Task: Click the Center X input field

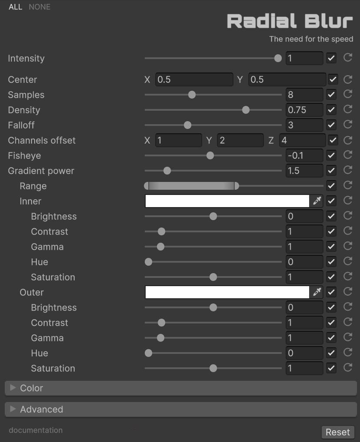Action: (194, 79)
